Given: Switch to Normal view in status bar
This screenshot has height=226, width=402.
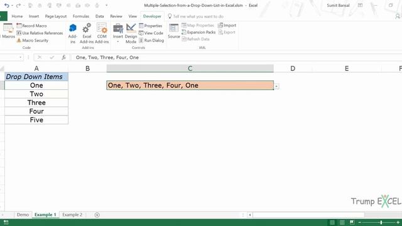Looking at the screenshot, I should [332, 222].
